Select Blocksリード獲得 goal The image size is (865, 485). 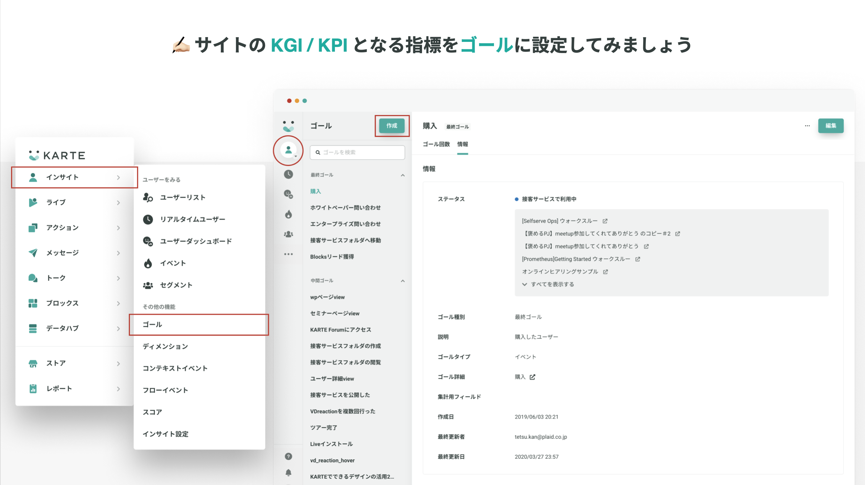(332, 256)
